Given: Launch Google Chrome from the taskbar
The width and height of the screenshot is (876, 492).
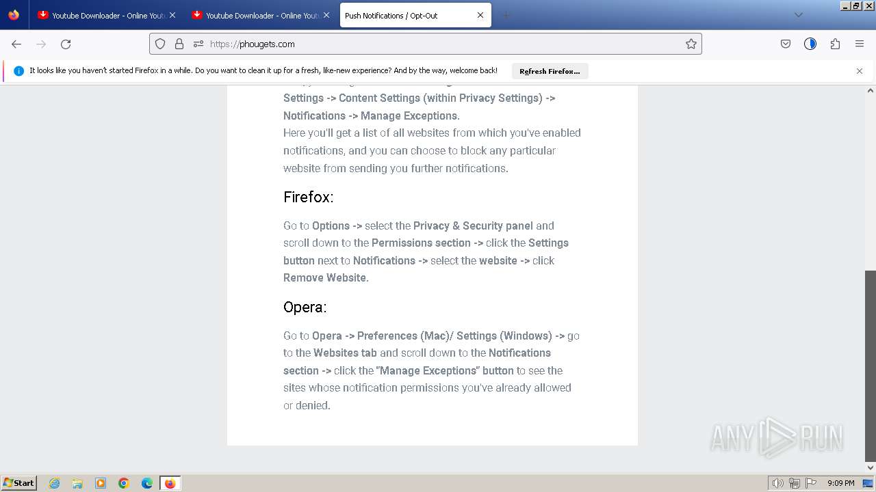Looking at the screenshot, I should pyautogui.click(x=124, y=483).
